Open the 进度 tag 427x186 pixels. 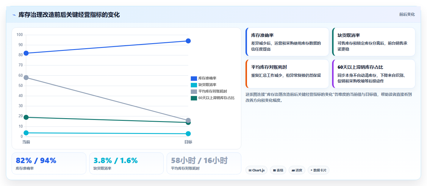(297, 170)
